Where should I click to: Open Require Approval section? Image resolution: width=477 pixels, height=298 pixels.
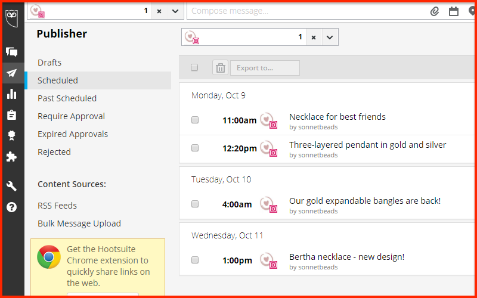coord(71,116)
